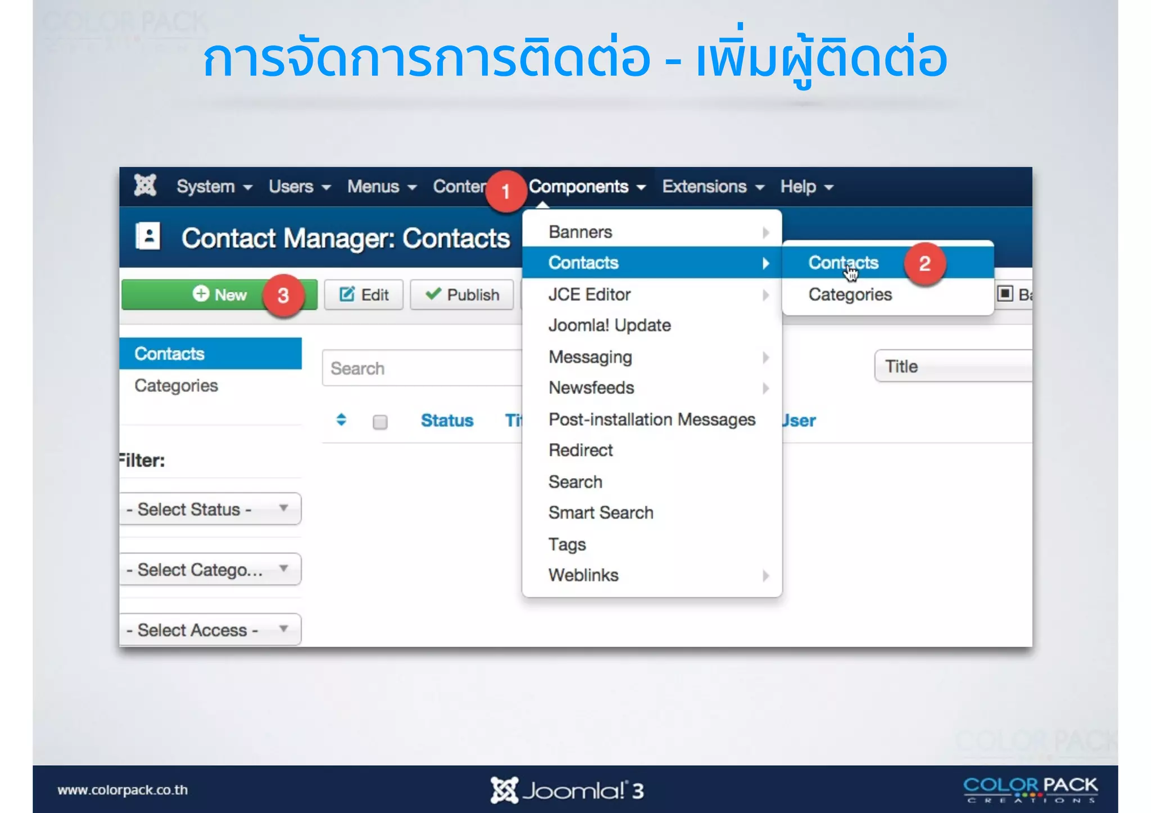This screenshot has width=1151, height=813.
Task: Choose Tags from Components menu
Action: 652,544
